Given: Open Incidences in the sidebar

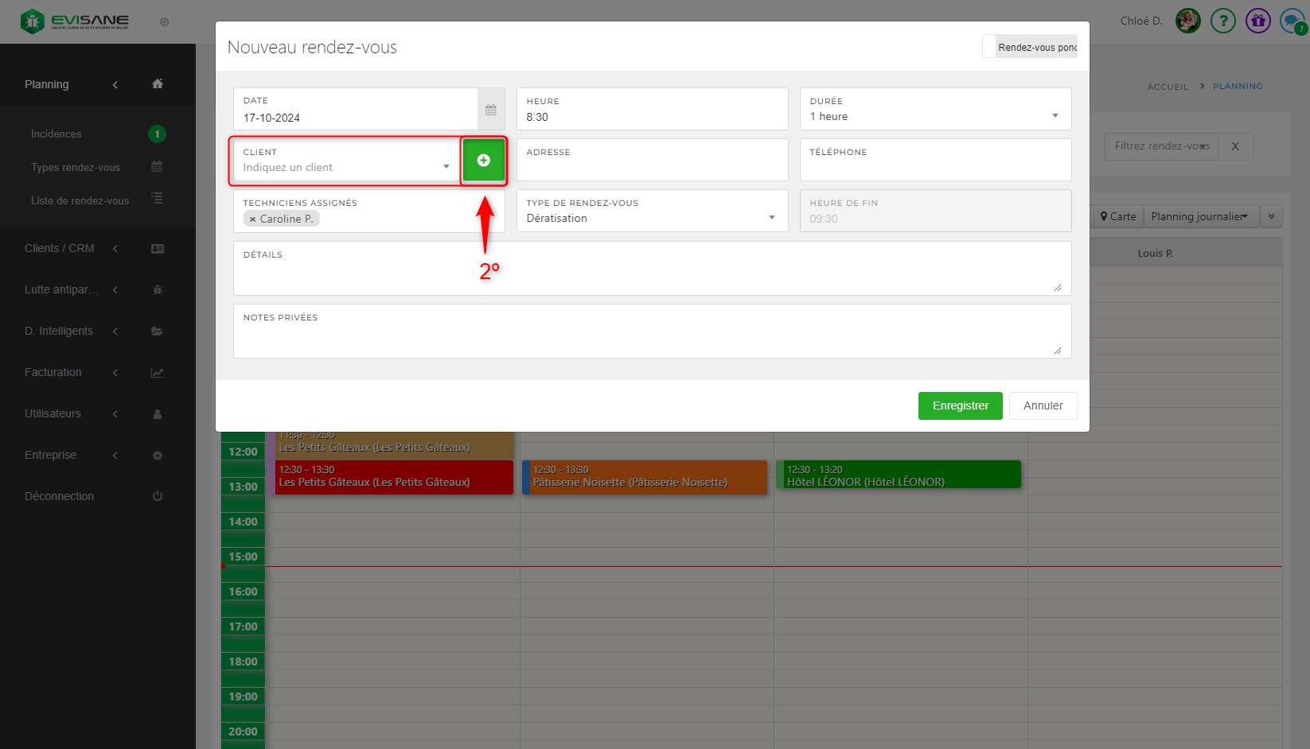Looking at the screenshot, I should coord(57,134).
